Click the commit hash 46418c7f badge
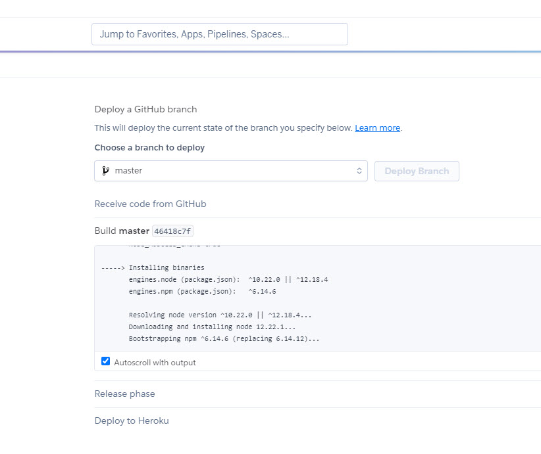The width and height of the screenshot is (541, 454). pos(173,231)
